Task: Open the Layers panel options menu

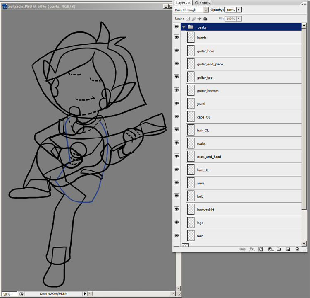Action: 304,4
